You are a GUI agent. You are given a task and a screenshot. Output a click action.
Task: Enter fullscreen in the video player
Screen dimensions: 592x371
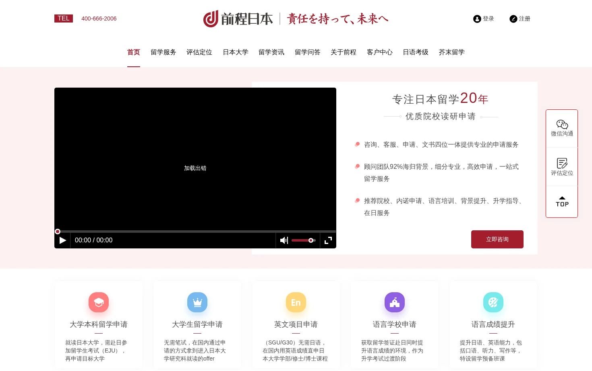(328, 240)
